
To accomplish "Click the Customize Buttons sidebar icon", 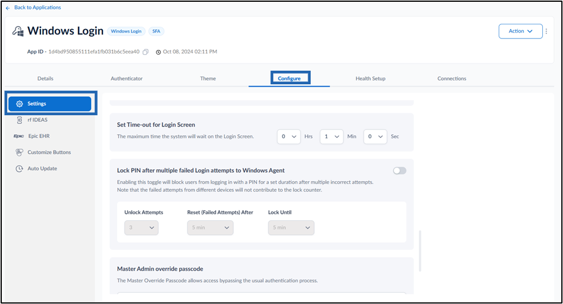I will 20,152.
